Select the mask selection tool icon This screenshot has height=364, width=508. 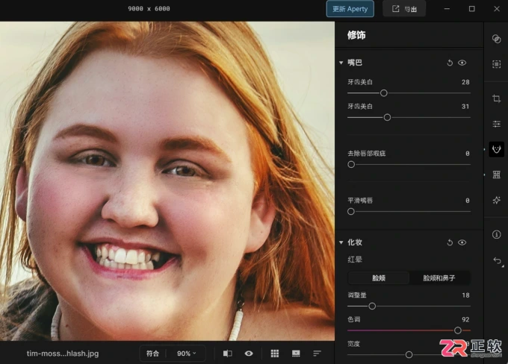pyautogui.click(x=496, y=64)
